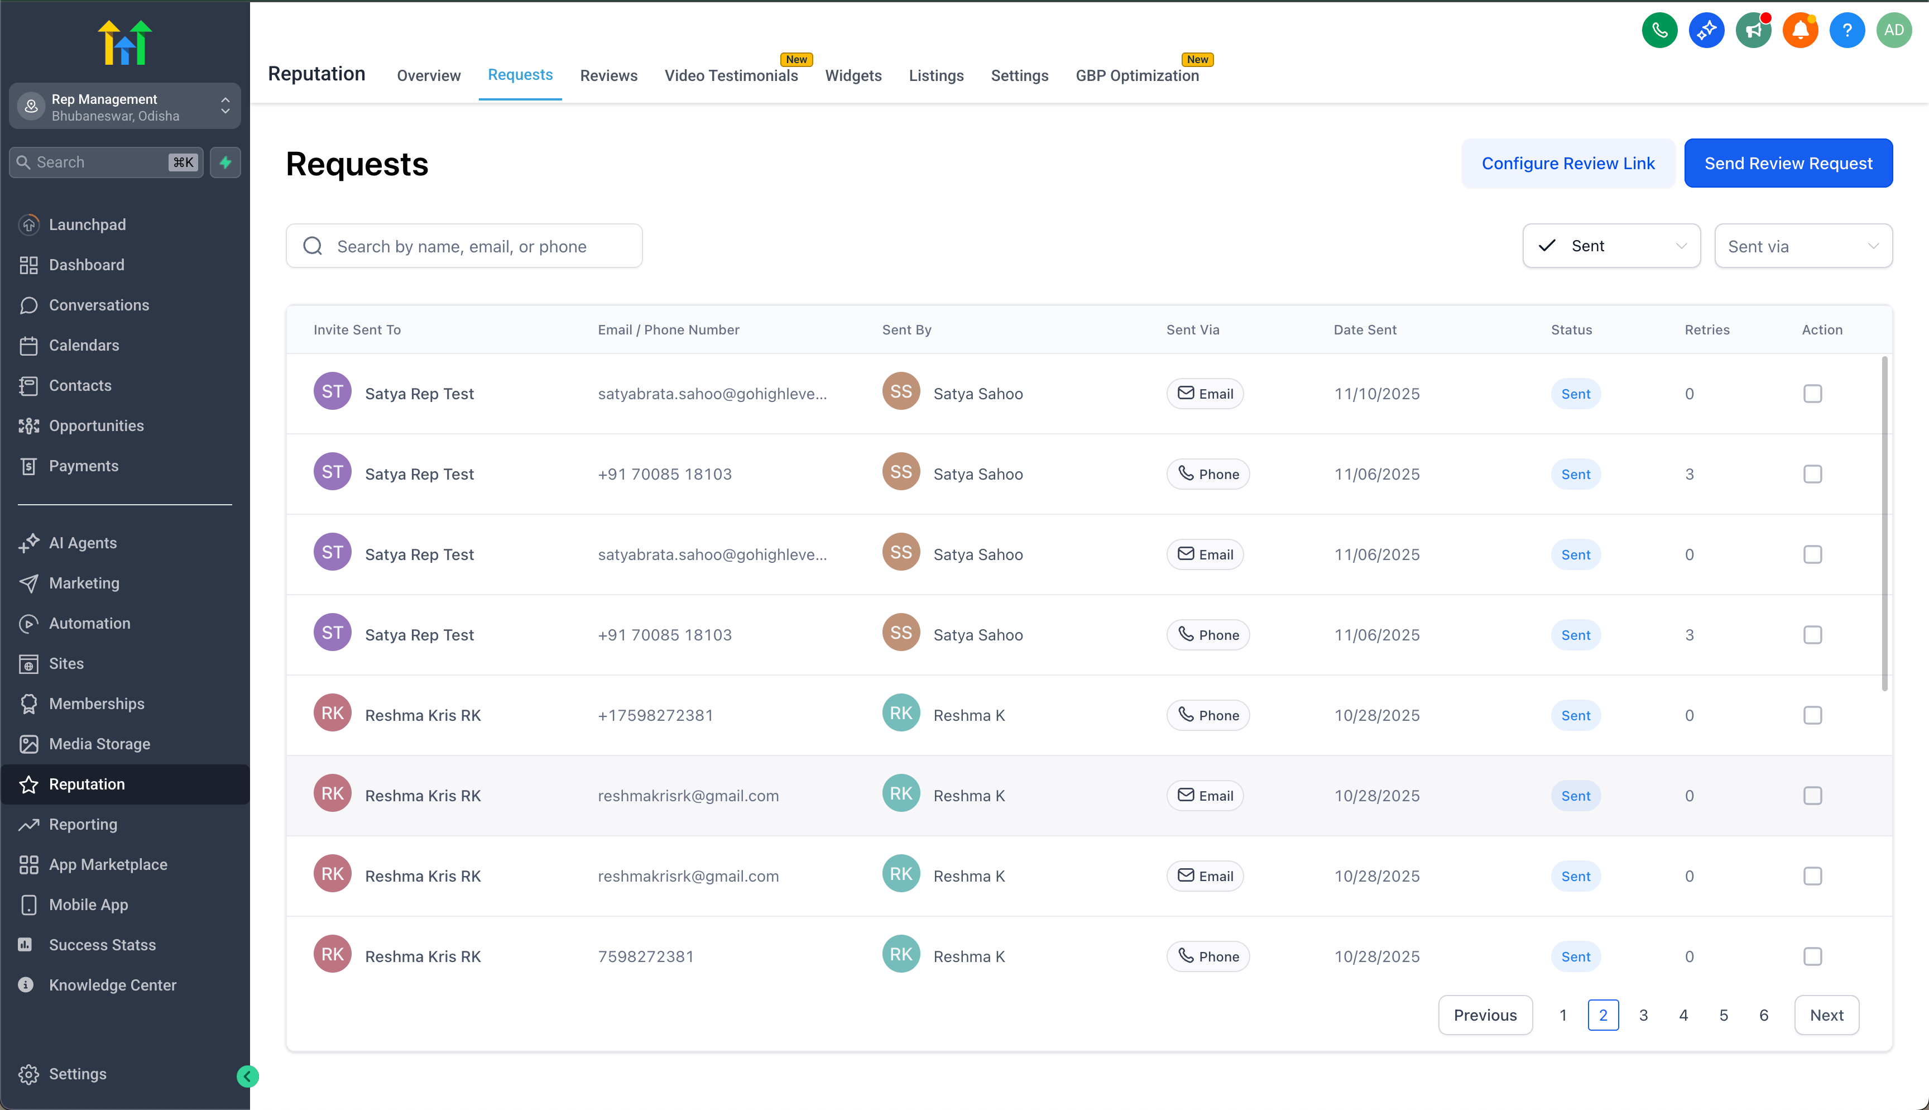Open the announcements megaphone icon
Screen dimensions: 1929x1110
tap(1753, 31)
